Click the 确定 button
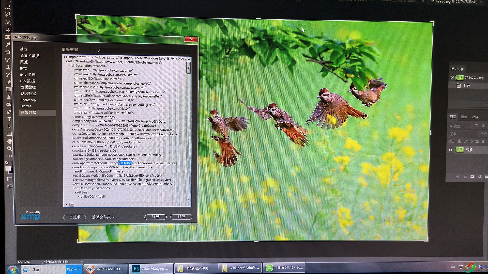This screenshot has height=274, width=488. pyautogui.click(x=156, y=217)
